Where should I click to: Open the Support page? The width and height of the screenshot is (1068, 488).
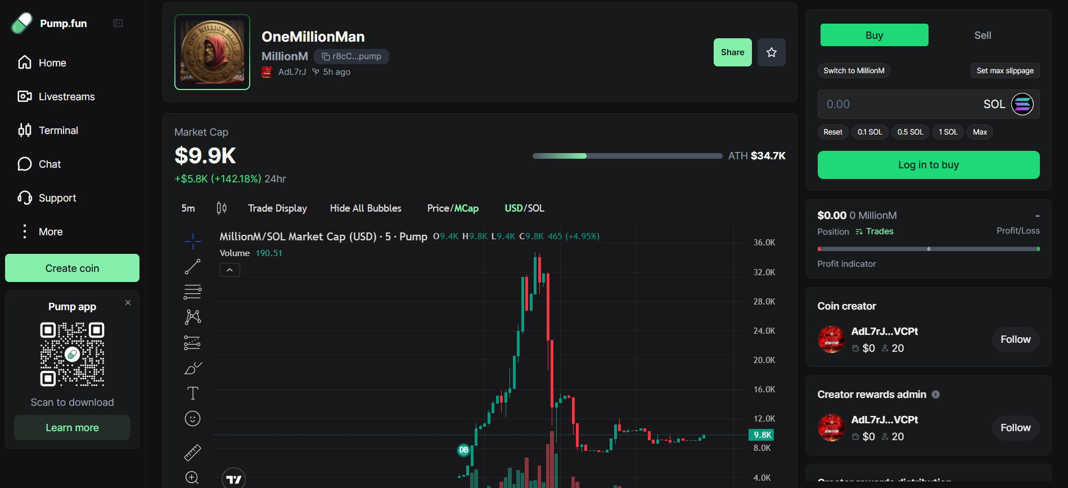tap(47, 198)
